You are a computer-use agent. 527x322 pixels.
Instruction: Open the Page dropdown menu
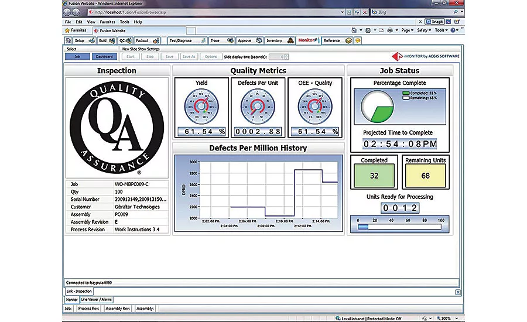pos(408,30)
